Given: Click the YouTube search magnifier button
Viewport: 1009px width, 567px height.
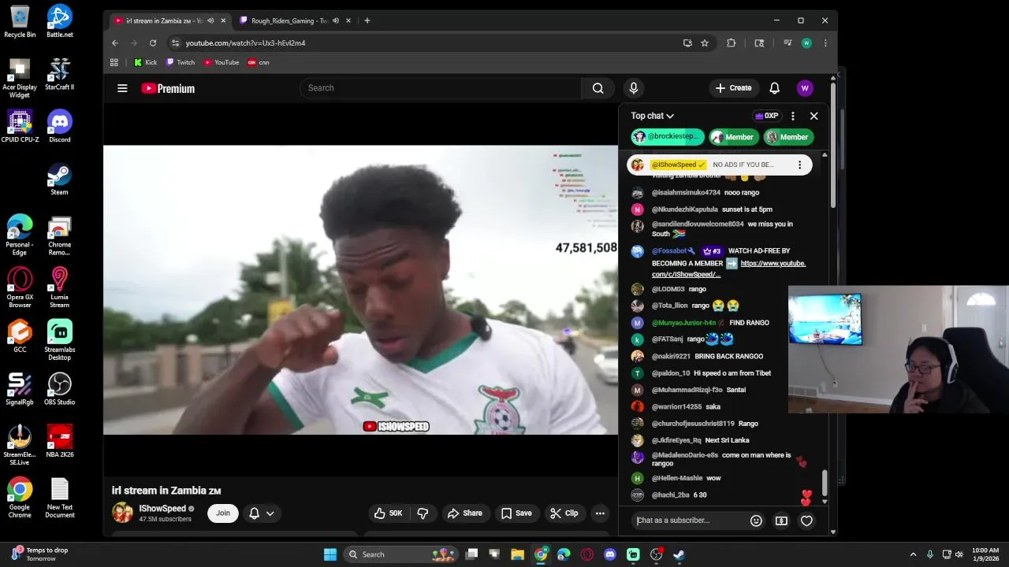Looking at the screenshot, I should pos(598,88).
